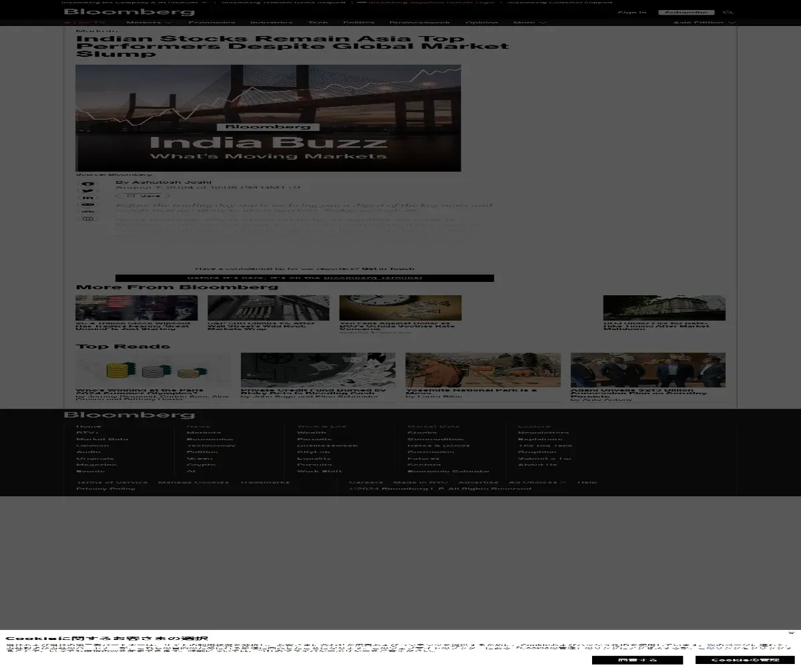Expand Bloomberg the Company & Its Products dropdown
This screenshot has height=668, width=801.
coord(136,2)
